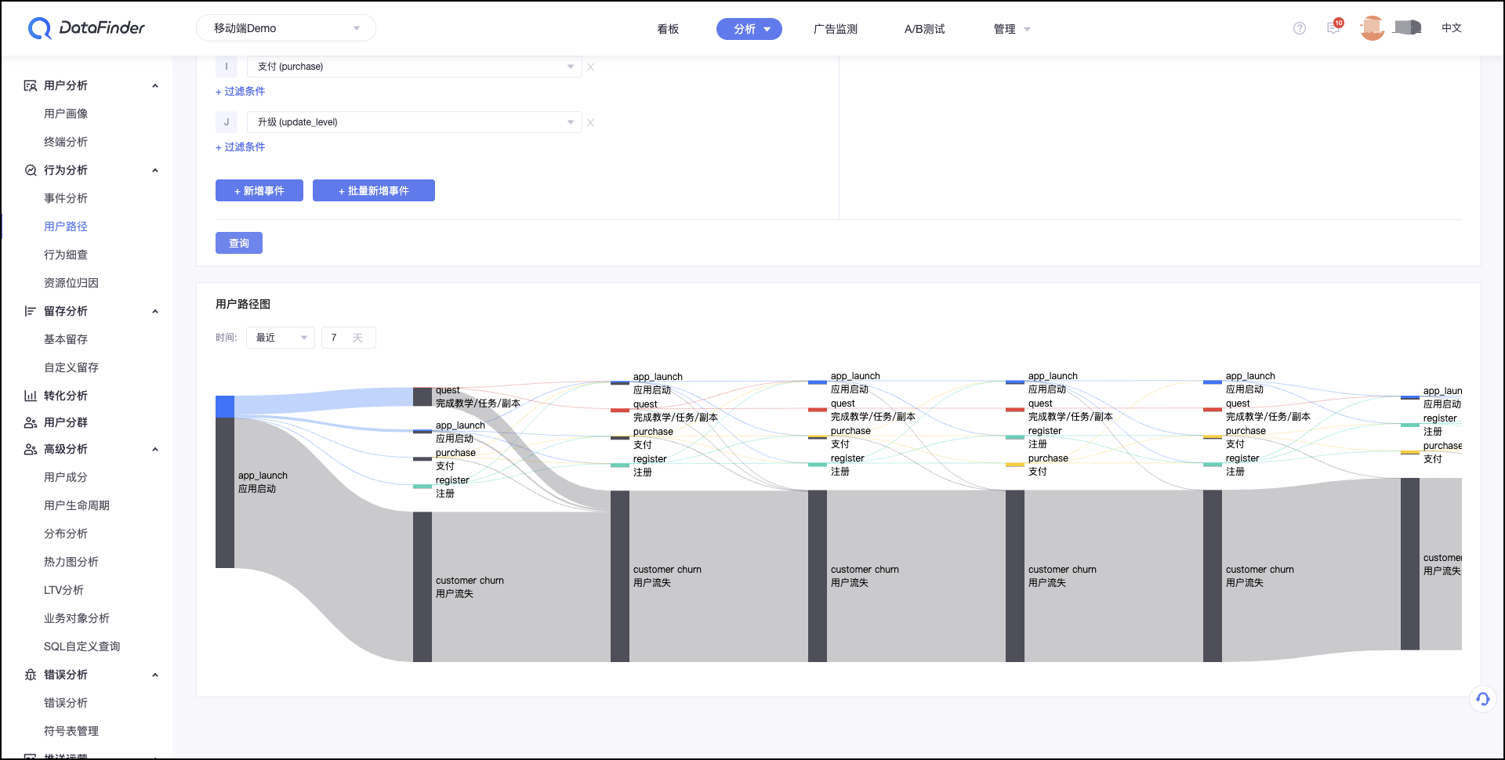
Task: Open the user avatar menu
Action: (1373, 27)
